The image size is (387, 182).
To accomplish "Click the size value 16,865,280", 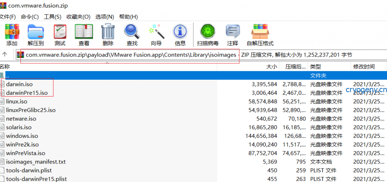I will pyautogui.click(x=263, y=128).
